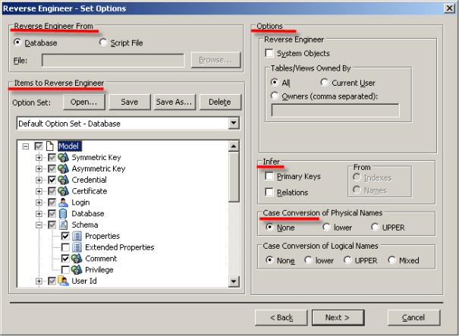Go Back to previous step
Screen dimensions: 459x336
(x=281, y=318)
